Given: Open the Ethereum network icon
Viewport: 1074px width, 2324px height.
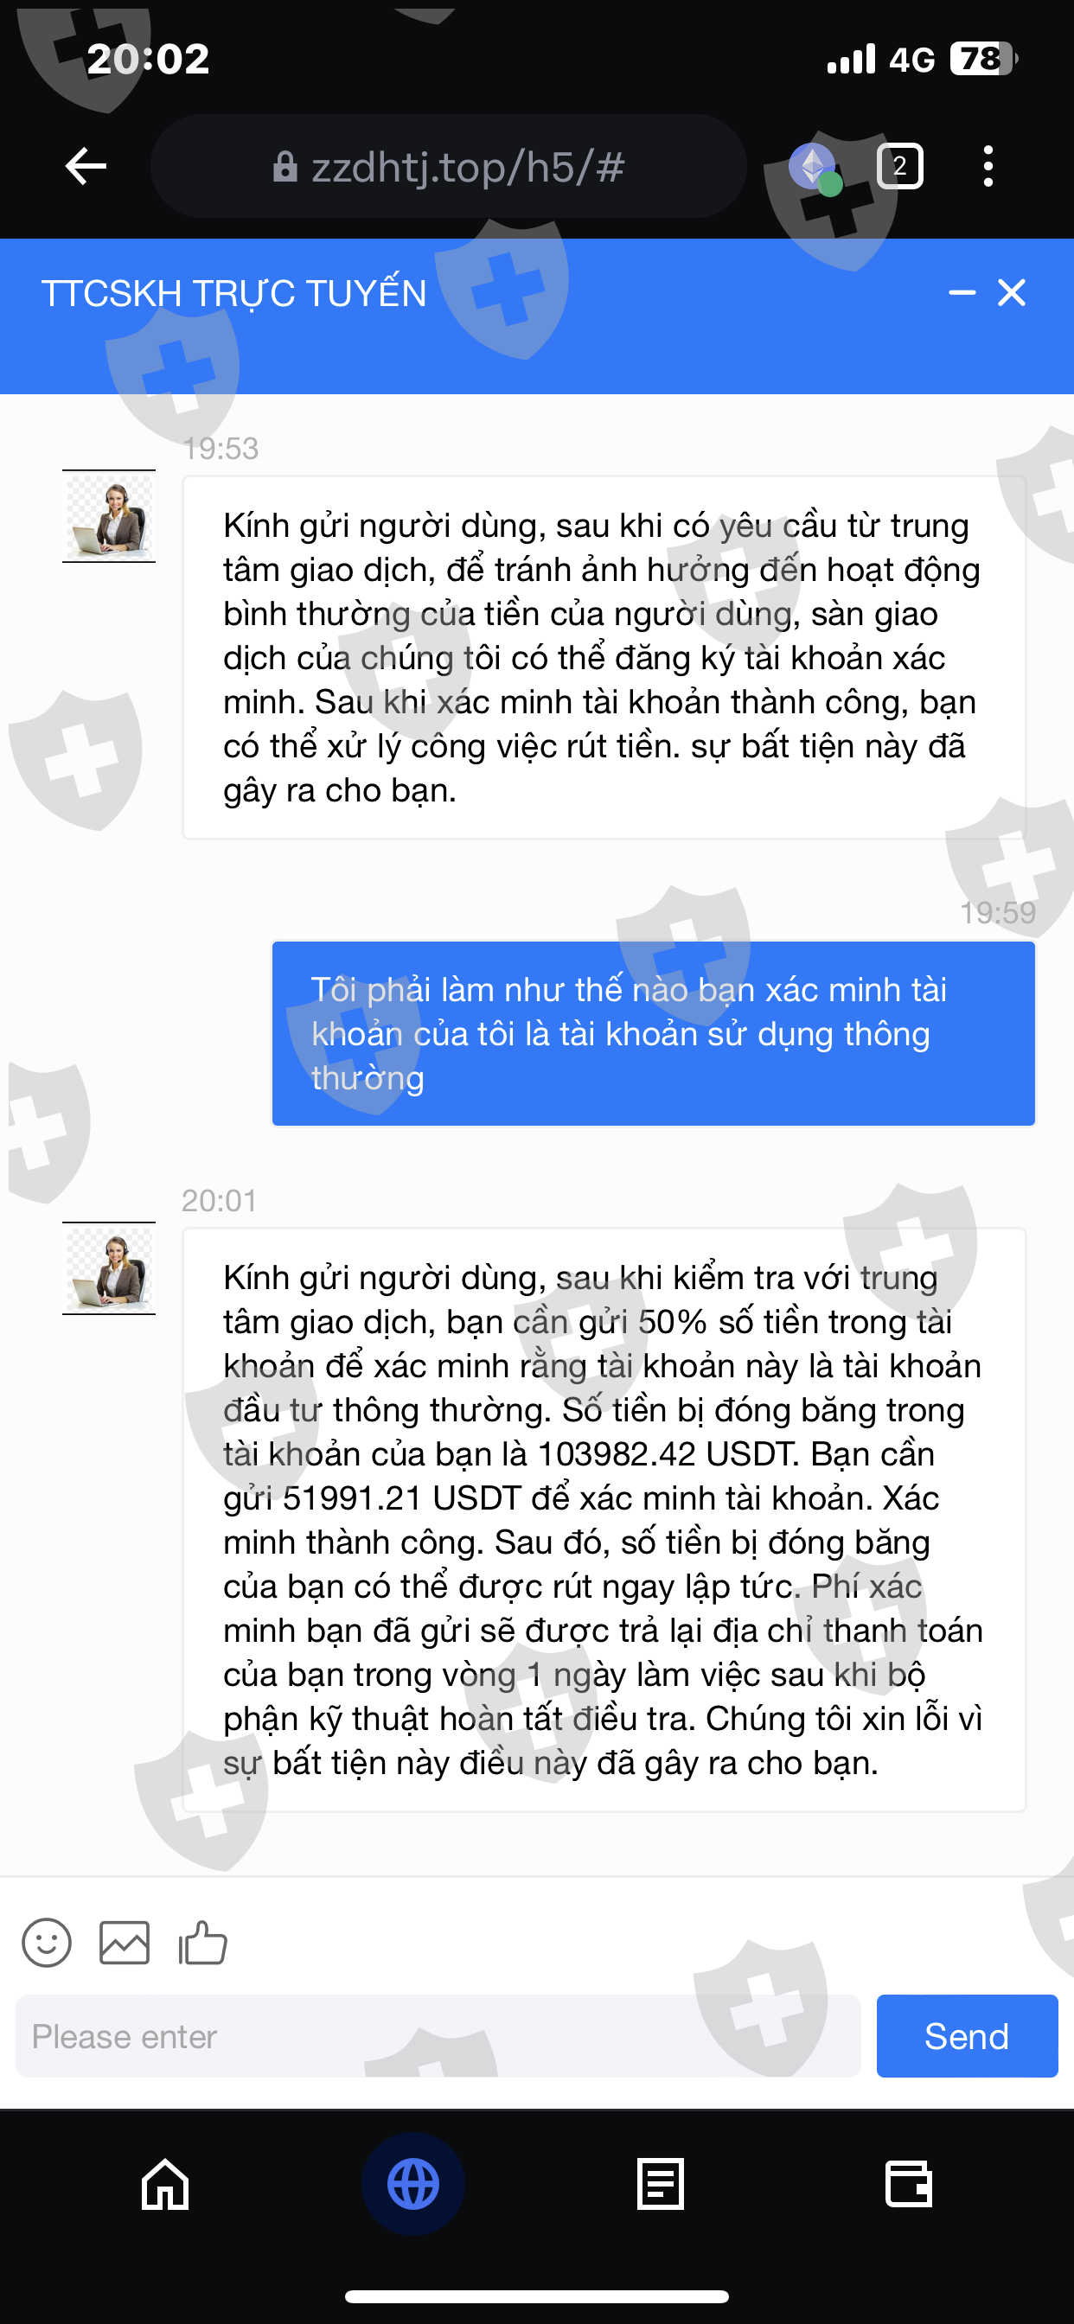Looking at the screenshot, I should coord(814,167).
